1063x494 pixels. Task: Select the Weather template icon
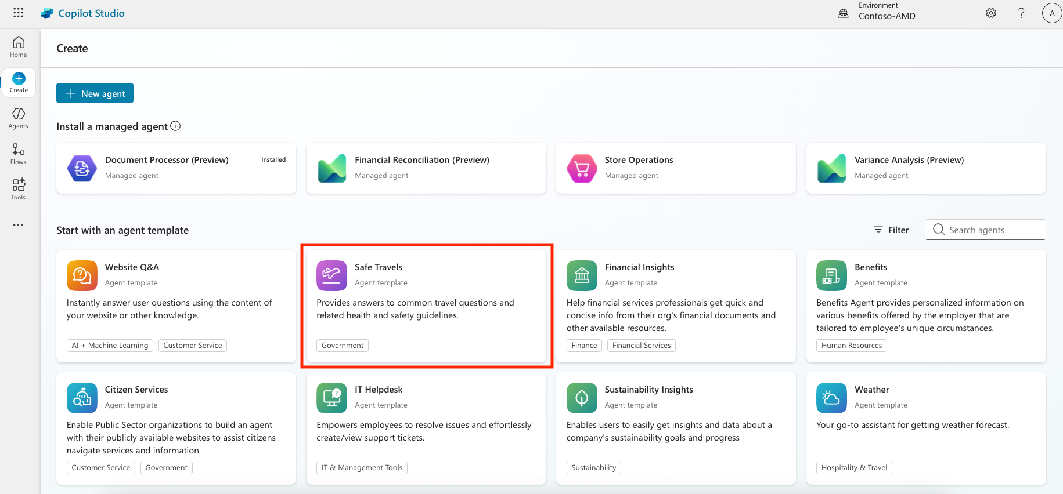pyautogui.click(x=831, y=398)
